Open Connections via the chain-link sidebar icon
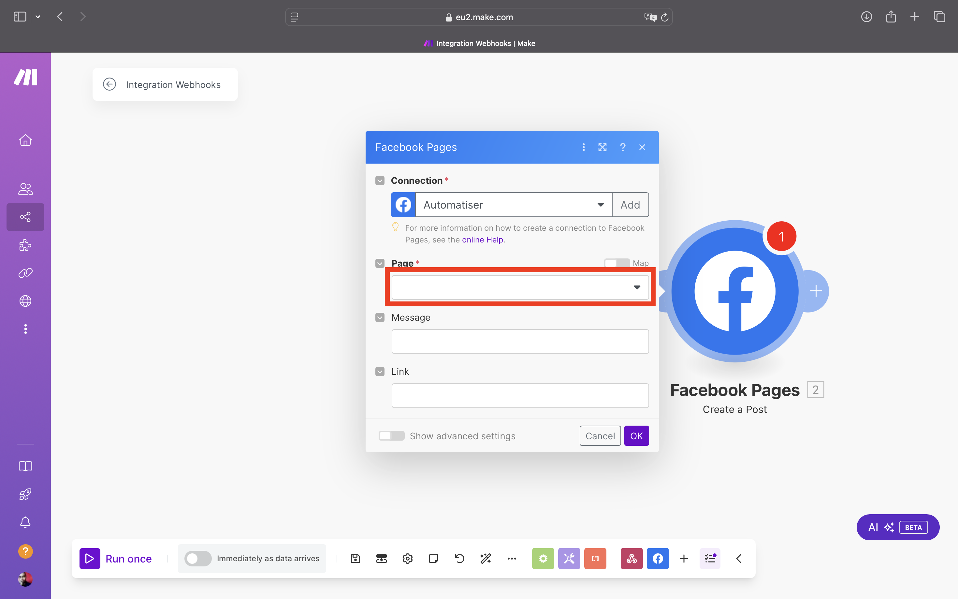Screen dimensions: 958x599 coord(25,273)
